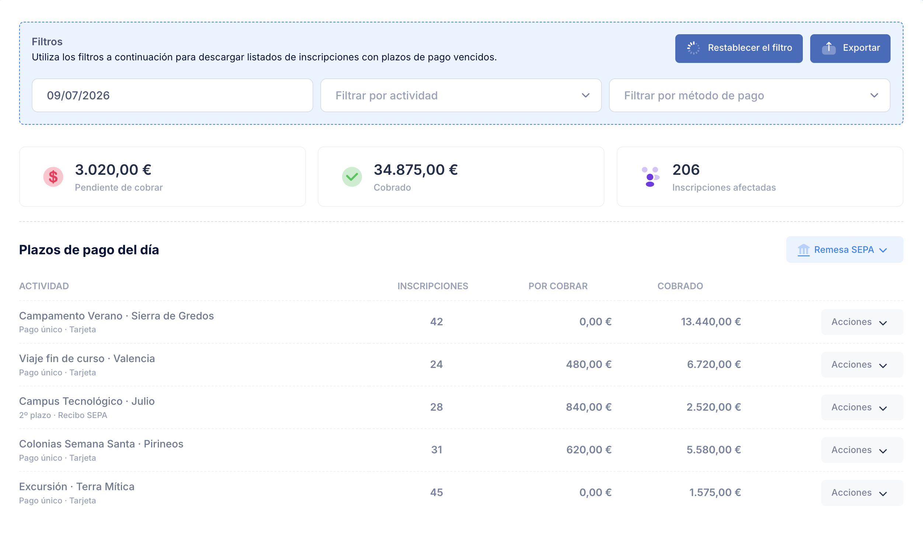The height and width of the screenshot is (538, 923).
Task: Click the green checkmark Cobrado icon
Action: click(352, 177)
